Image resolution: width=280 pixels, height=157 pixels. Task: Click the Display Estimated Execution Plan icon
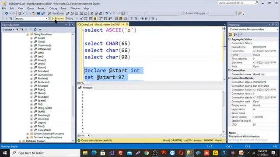86,18
